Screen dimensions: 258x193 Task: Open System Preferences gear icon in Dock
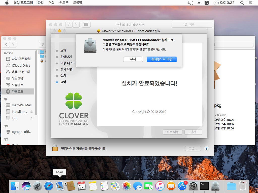coord(193,186)
